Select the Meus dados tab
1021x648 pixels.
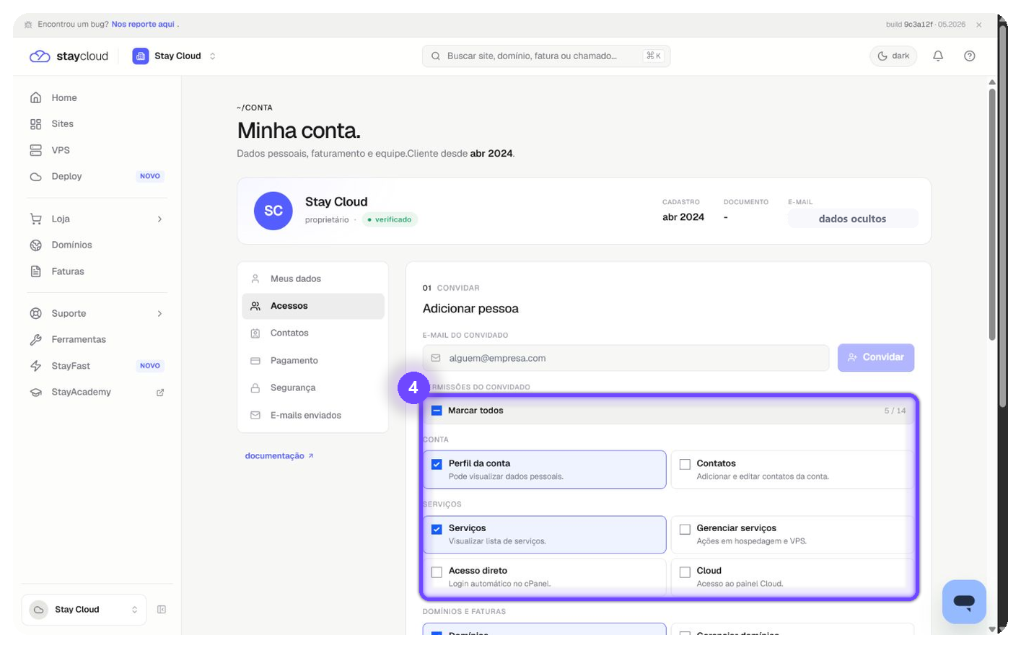[x=313, y=279]
